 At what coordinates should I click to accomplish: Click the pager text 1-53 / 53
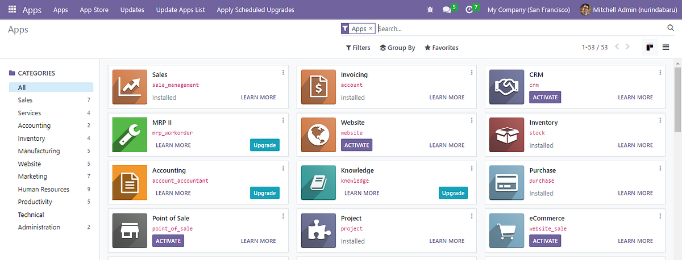click(x=595, y=47)
